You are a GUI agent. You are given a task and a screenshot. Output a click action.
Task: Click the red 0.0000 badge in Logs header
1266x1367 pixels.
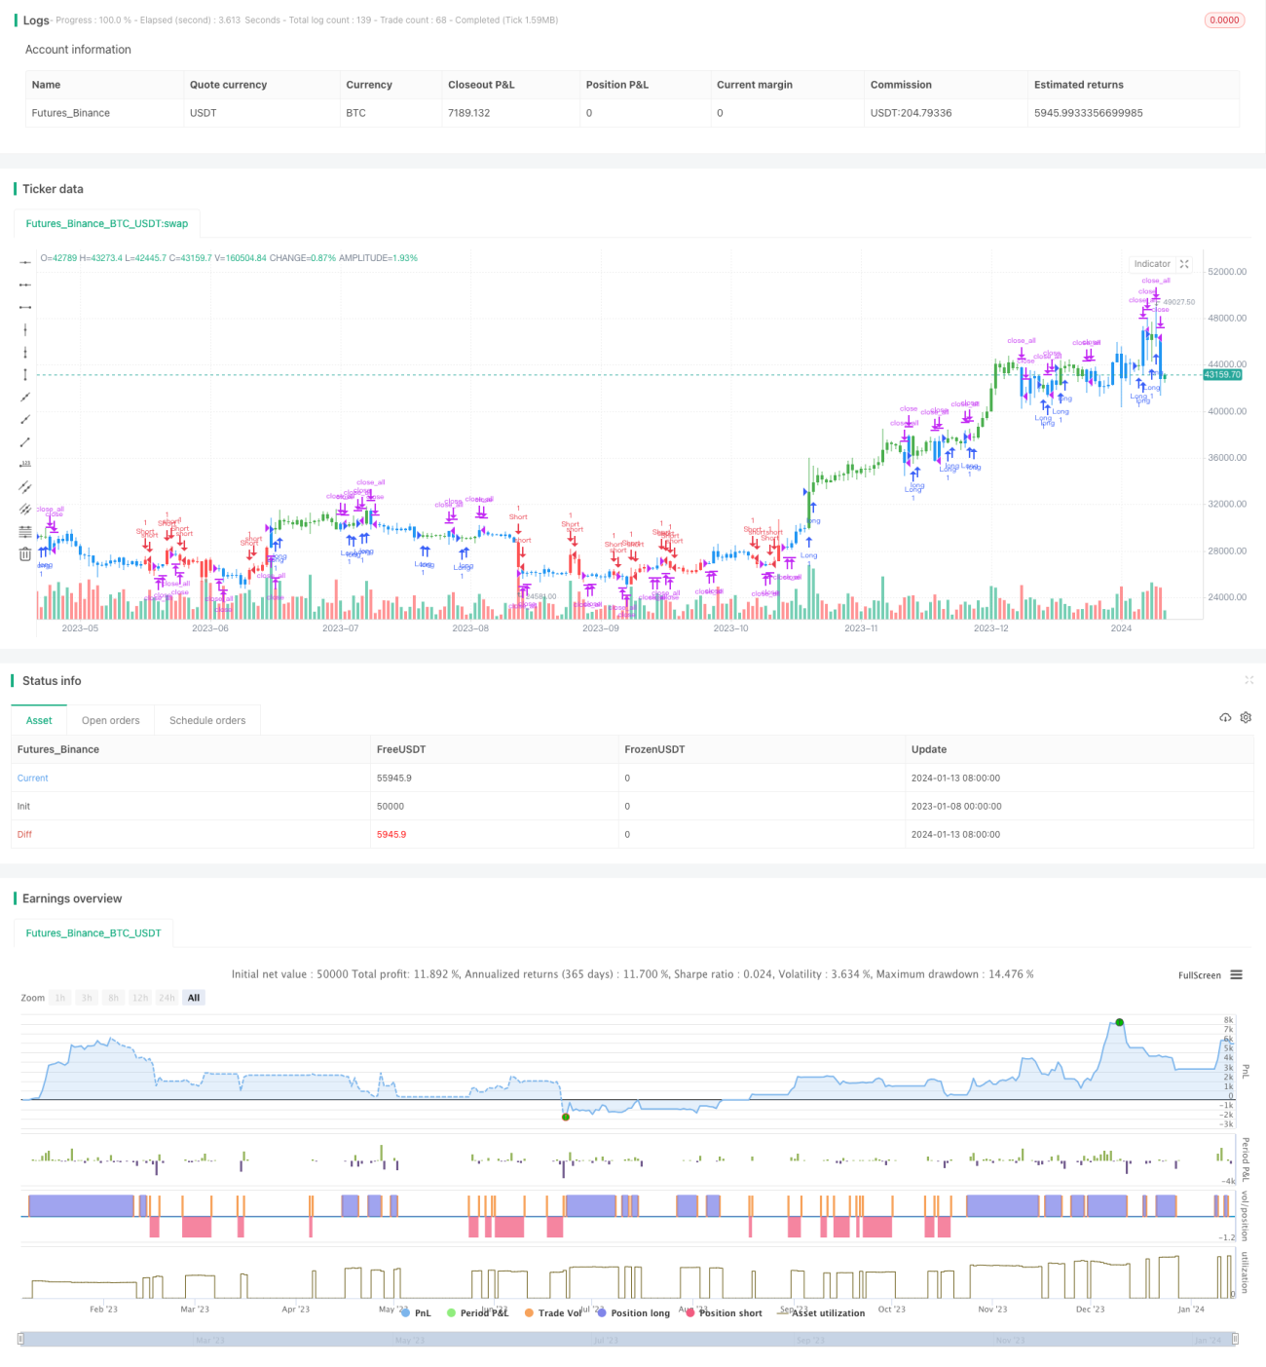[1224, 19]
